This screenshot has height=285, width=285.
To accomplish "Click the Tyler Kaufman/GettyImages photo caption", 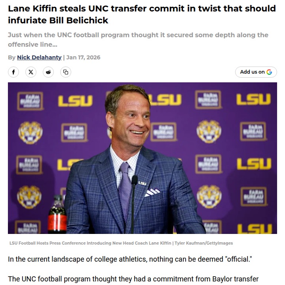I will [121, 243].
